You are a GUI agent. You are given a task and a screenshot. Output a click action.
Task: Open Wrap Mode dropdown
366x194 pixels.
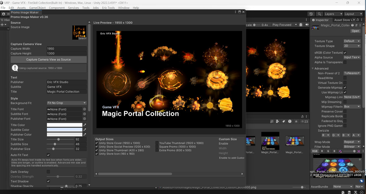point(352,142)
